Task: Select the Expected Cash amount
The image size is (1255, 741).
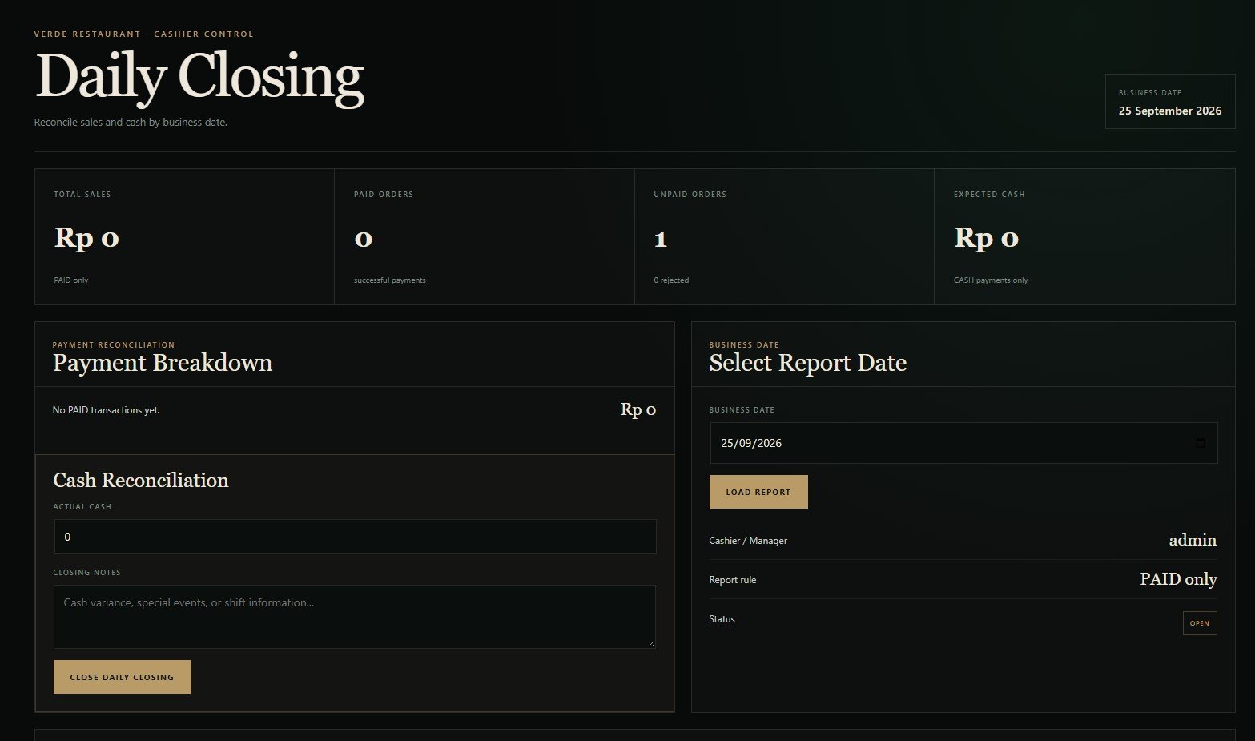Action: (986, 238)
